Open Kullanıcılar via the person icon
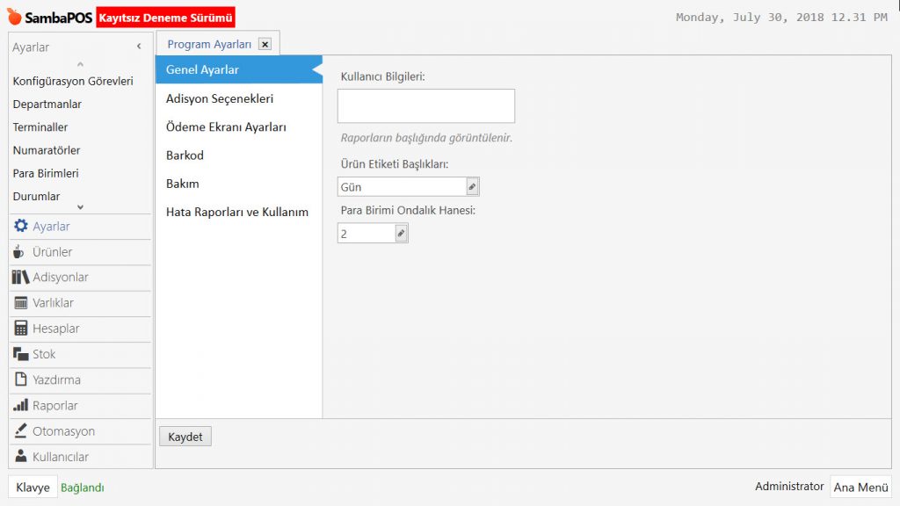 [21, 457]
